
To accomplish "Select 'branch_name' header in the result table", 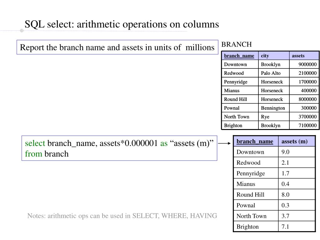I will [x=255, y=142].
